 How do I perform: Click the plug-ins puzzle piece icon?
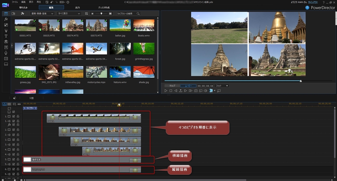point(22,13)
